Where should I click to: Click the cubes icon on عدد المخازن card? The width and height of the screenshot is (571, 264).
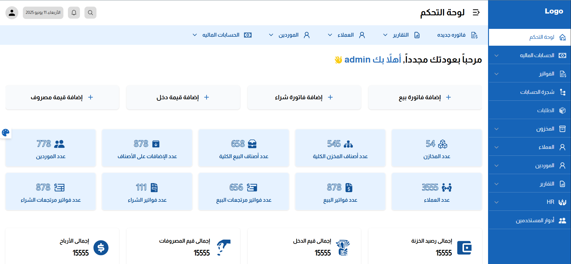(x=443, y=144)
